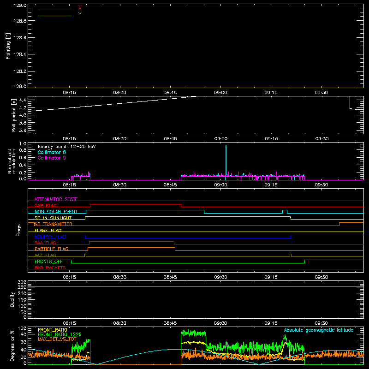Click the 'Collimator 8' legend label
Viewport: 369px width, 369px height.
point(52,152)
